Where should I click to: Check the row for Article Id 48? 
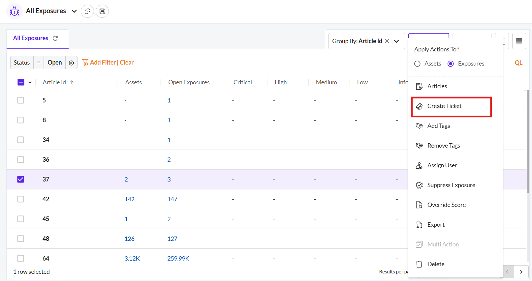point(21,239)
